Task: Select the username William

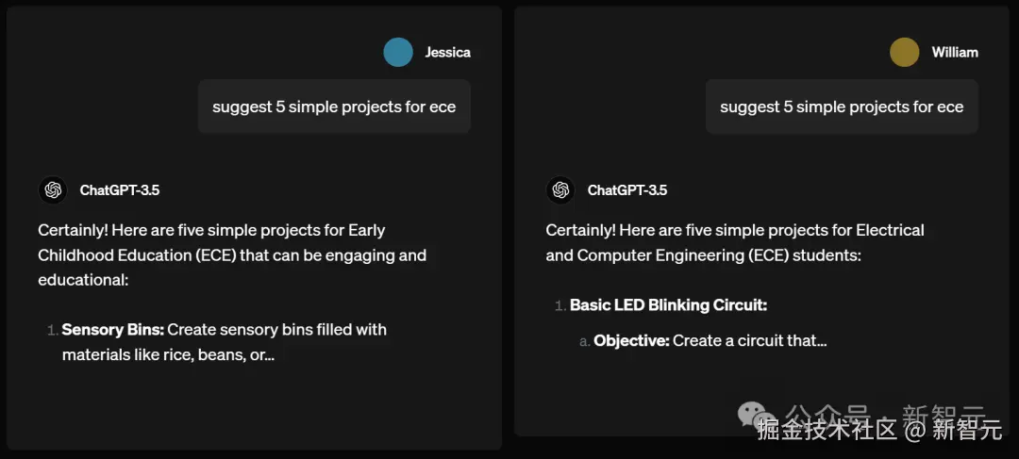Action: point(955,53)
